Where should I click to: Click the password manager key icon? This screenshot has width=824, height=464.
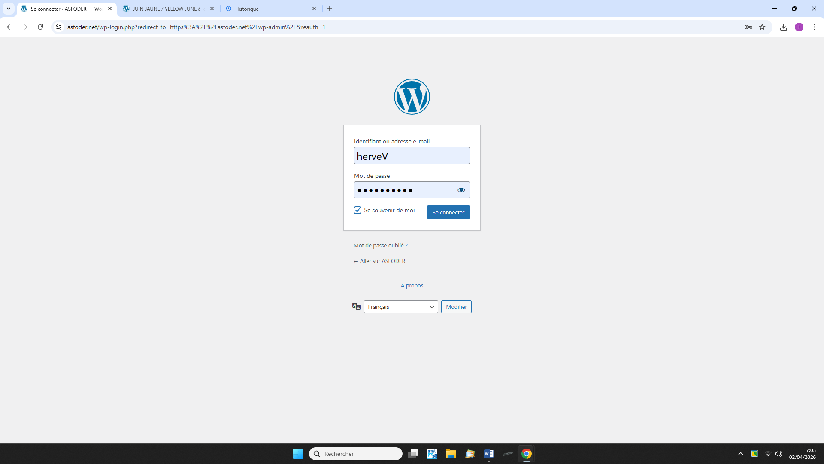(748, 27)
